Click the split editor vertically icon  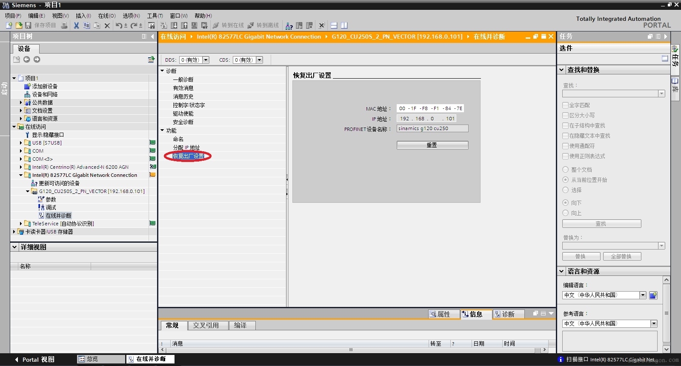[344, 26]
